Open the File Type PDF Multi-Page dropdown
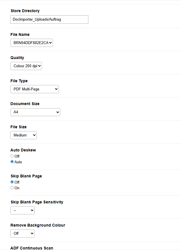The height and width of the screenshot is (252, 181). point(35,89)
